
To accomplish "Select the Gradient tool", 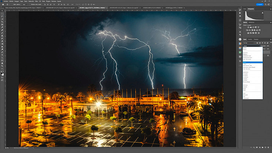I will pos(2,44).
